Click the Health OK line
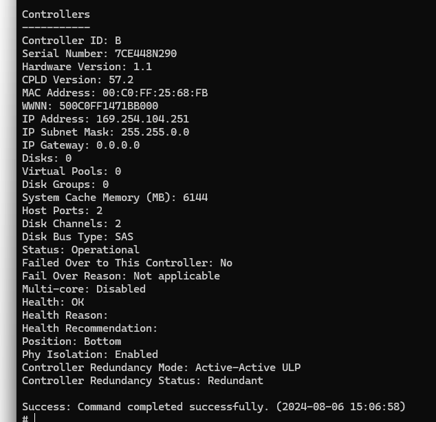The width and height of the screenshot is (436, 422). pyautogui.click(x=53, y=302)
